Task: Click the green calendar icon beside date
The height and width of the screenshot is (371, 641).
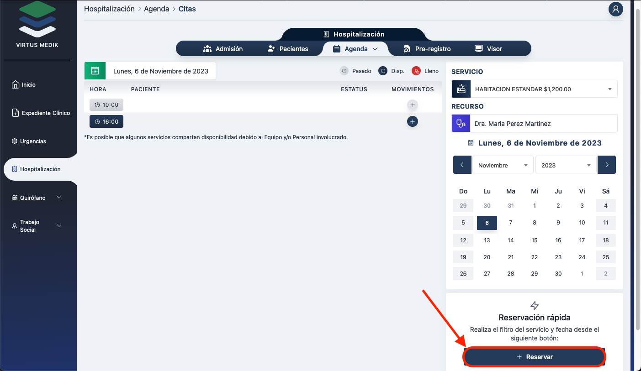Action: tap(95, 71)
